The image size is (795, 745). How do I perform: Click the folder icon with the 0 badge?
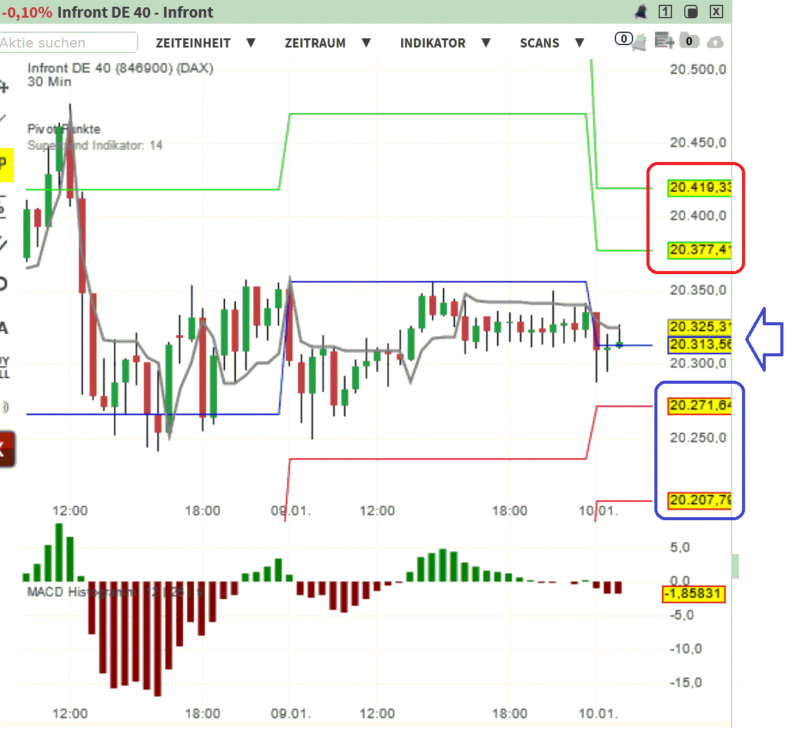point(690,41)
